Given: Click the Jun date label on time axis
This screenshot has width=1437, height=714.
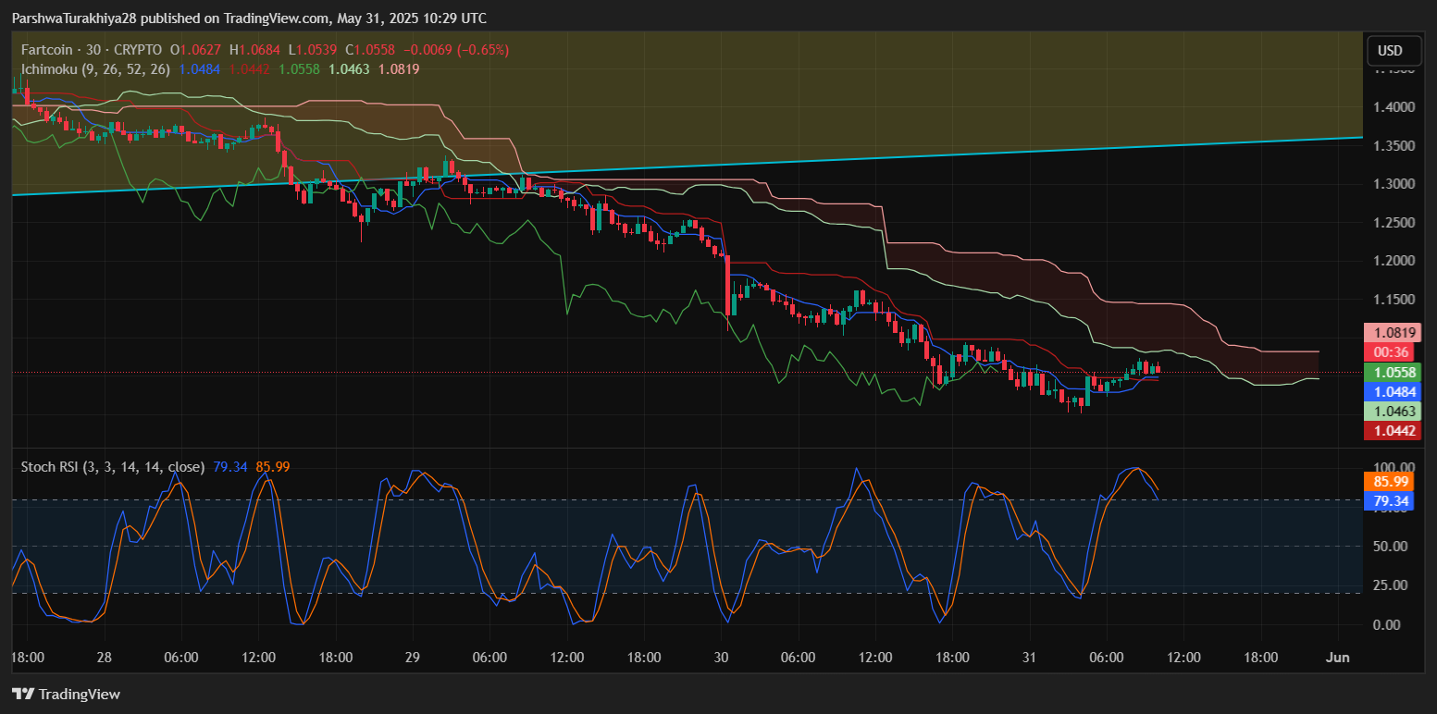Looking at the screenshot, I should 1338,657.
